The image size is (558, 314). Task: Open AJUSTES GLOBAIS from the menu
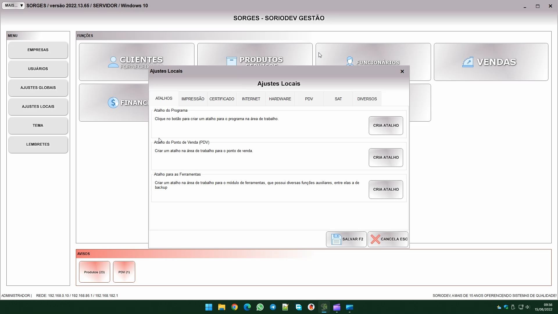38,88
